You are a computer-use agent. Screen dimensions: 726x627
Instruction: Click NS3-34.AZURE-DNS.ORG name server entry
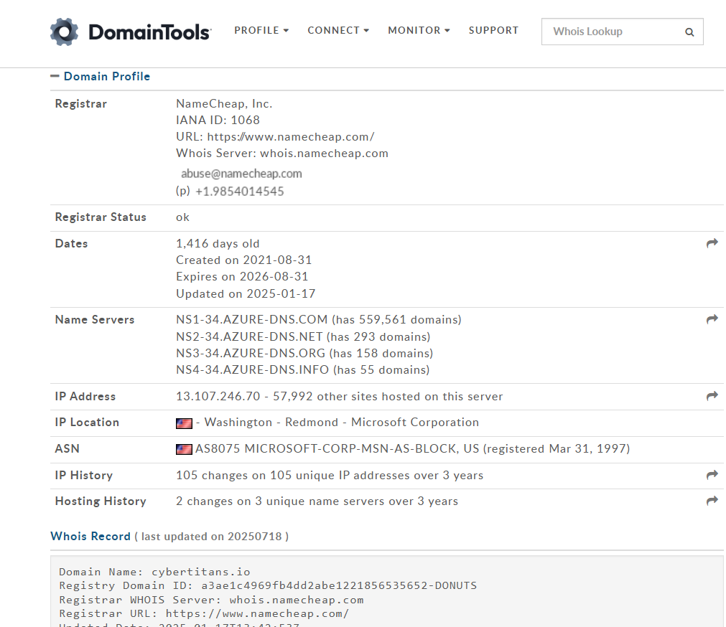click(251, 353)
